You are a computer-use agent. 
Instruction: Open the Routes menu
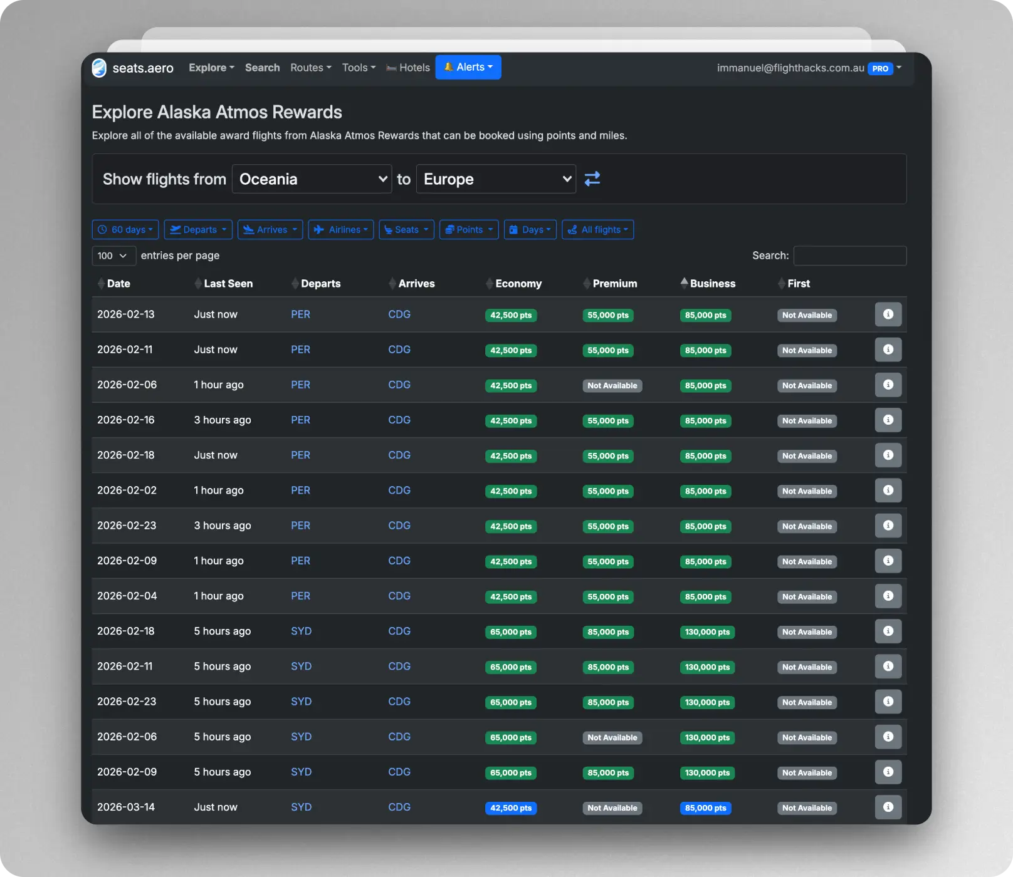click(311, 68)
